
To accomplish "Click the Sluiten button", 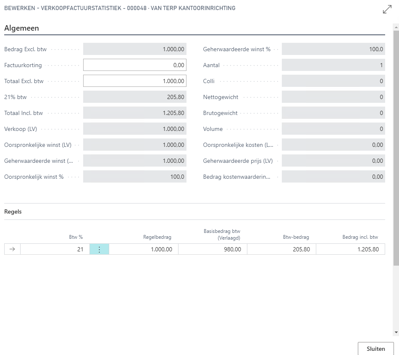I will [375, 349].
